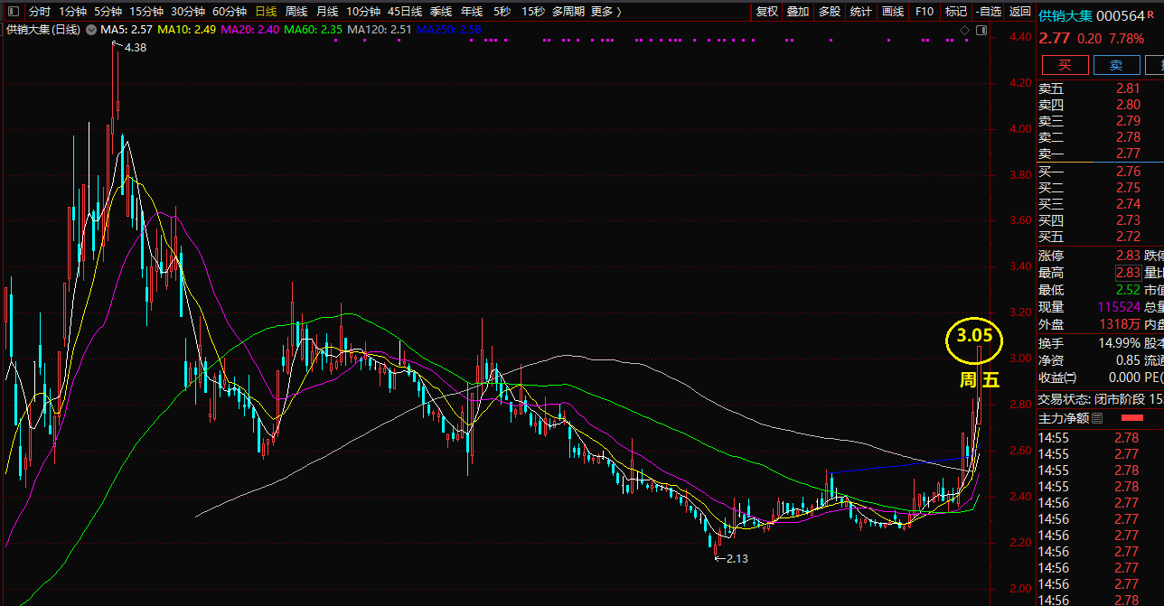
Task: Click the MA120: 2.51 label
Action: click(x=380, y=30)
